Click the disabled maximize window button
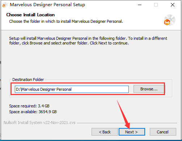Viewport: 182px width, 141px height. coord(156,5)
